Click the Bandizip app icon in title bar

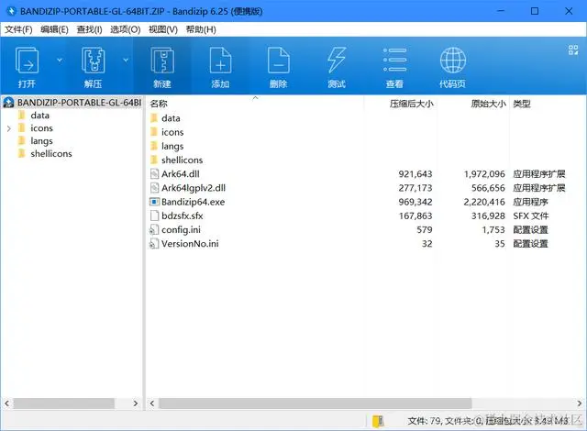(x=11, y=11)
